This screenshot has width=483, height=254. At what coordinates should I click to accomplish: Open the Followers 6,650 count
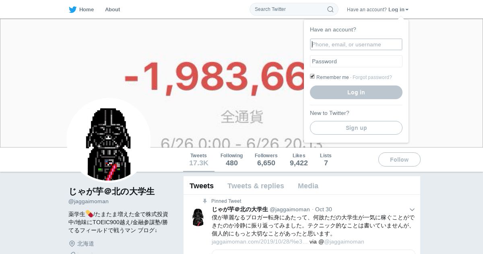(x=266, y=160)
